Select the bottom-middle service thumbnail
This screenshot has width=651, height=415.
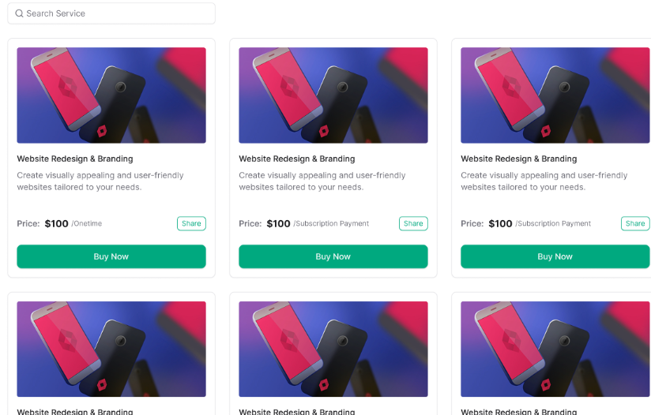[x=333, y=349]
